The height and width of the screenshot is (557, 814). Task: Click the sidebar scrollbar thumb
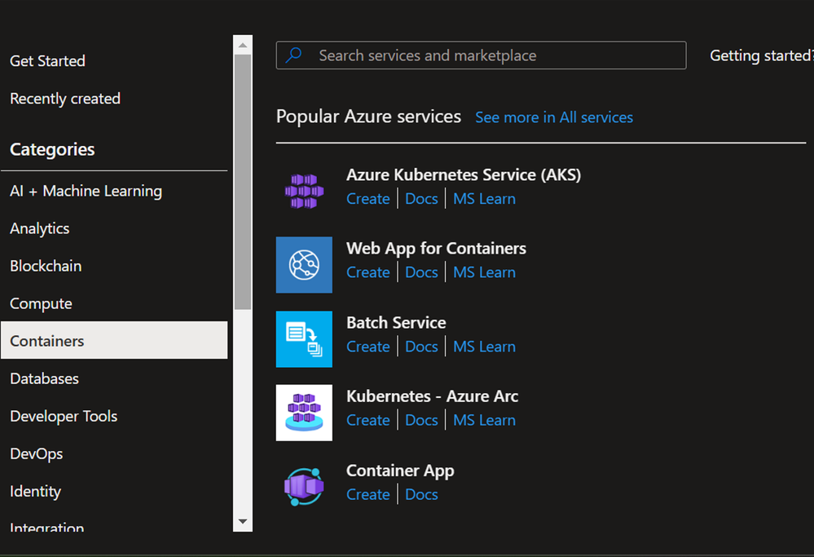point(243,182)
